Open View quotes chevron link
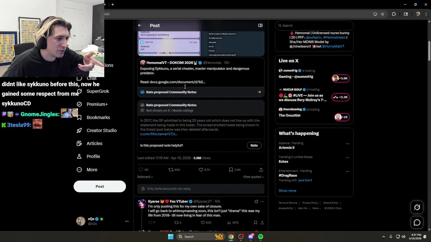The width and height of the screenshot is (431, 242). pyautogui.click(x=253, y=177)
